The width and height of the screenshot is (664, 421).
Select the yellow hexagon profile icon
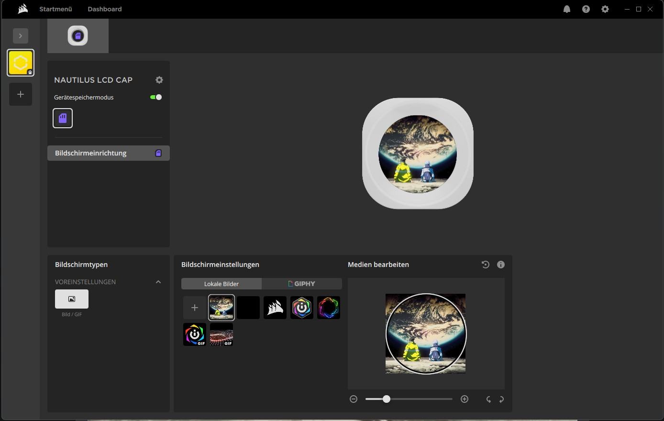coord(21,63)
